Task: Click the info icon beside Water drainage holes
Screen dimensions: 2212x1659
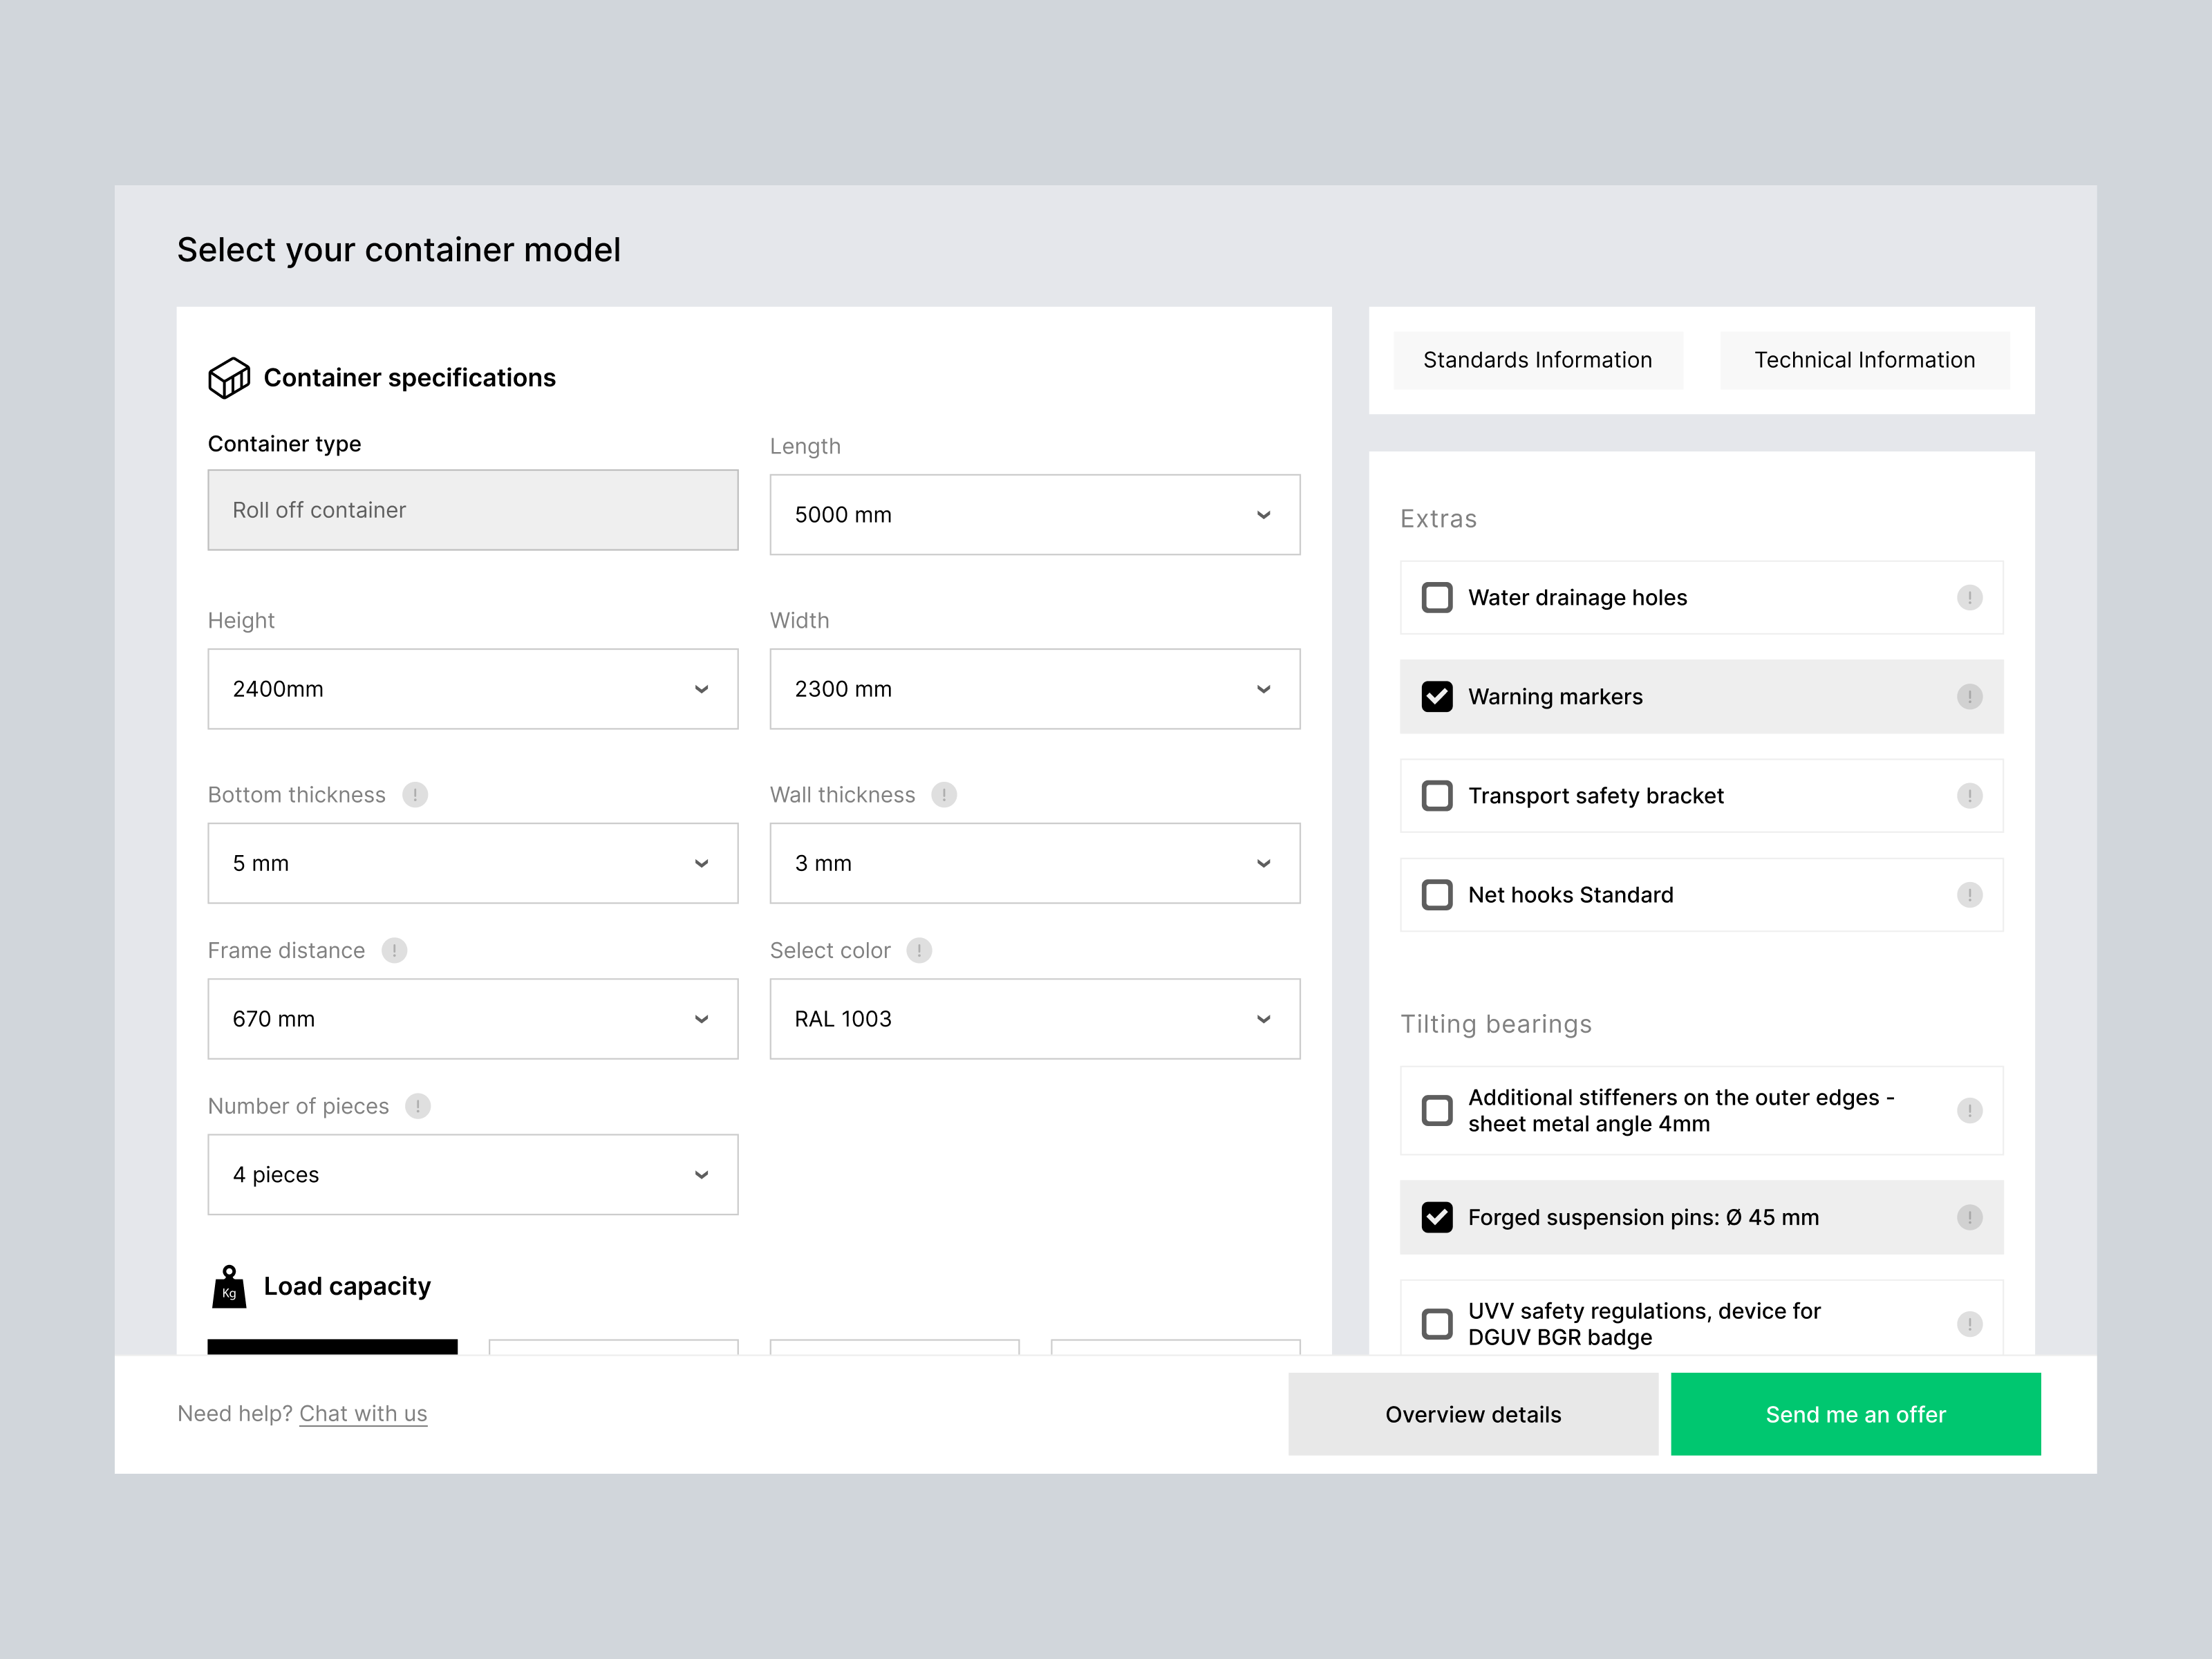Action: point(1970,597)
